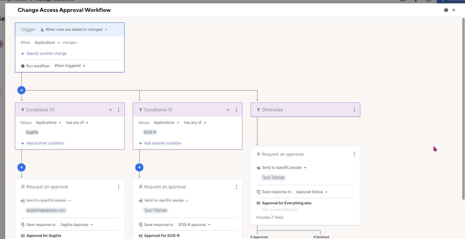Click Approval For SCIS-R message

[162, 236]
